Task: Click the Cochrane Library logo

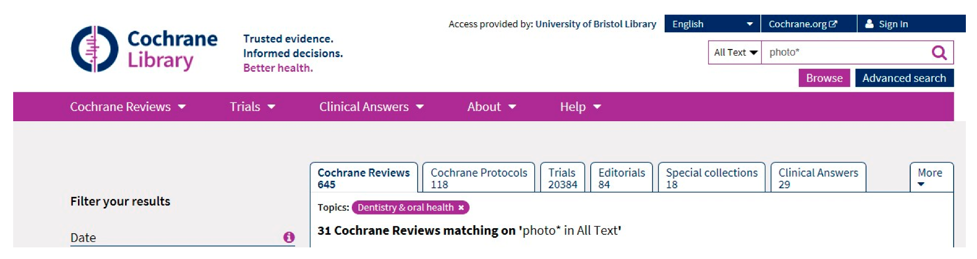Action: 144,49
